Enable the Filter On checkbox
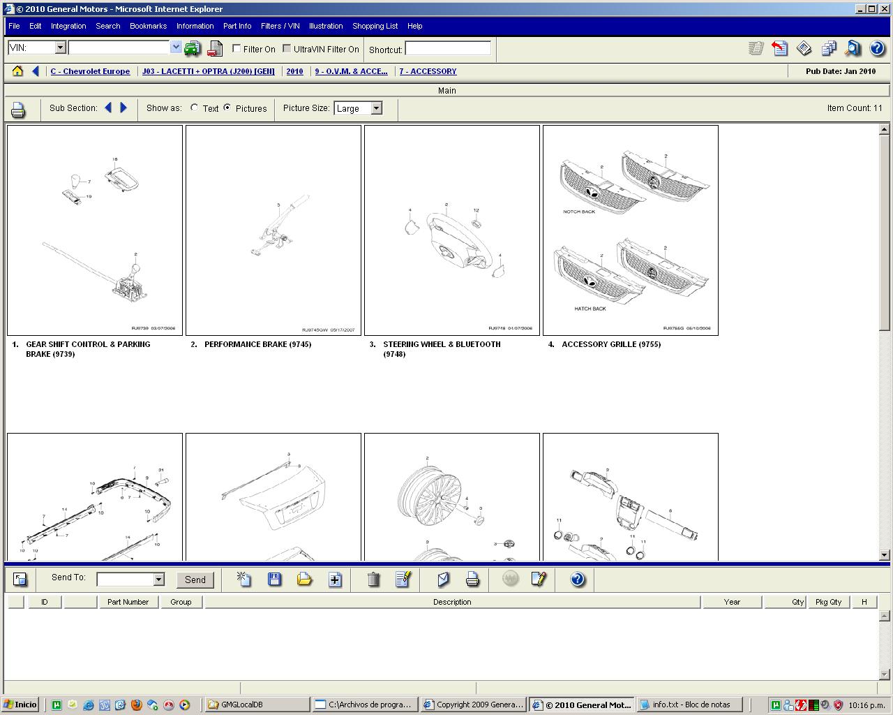Viewport: 893px width, 715px height. click(237, 48)
